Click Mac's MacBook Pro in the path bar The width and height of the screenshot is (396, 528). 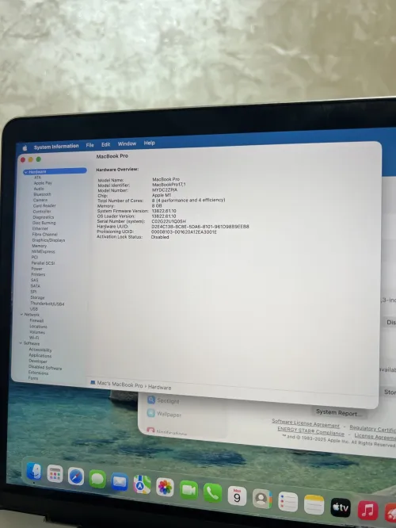(120, 385)
